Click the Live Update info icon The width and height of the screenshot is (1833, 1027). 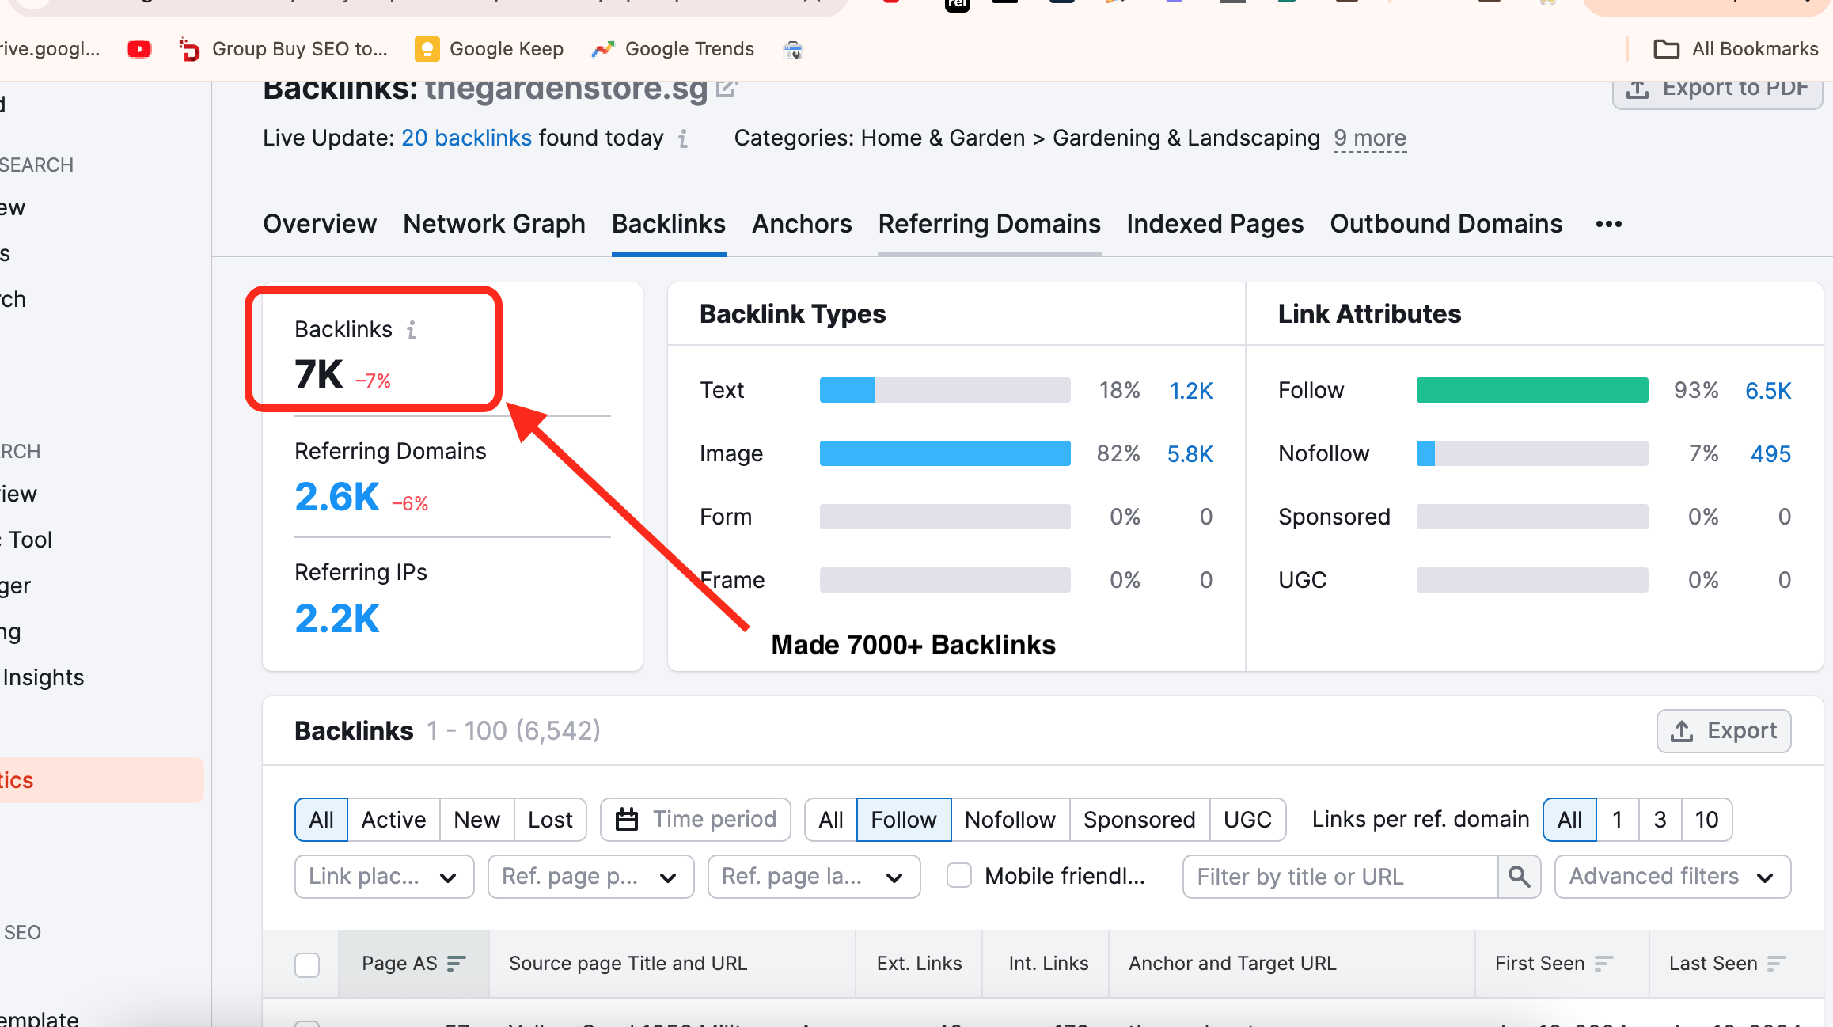point(683,139)
